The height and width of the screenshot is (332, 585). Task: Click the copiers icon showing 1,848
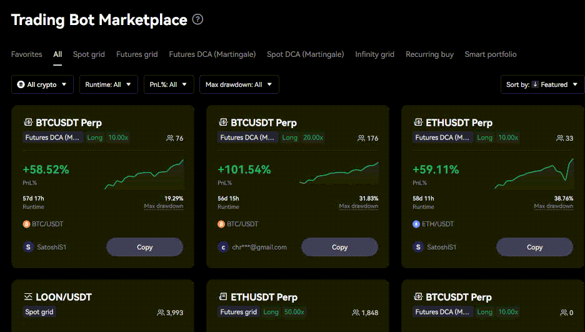point(356,313)
